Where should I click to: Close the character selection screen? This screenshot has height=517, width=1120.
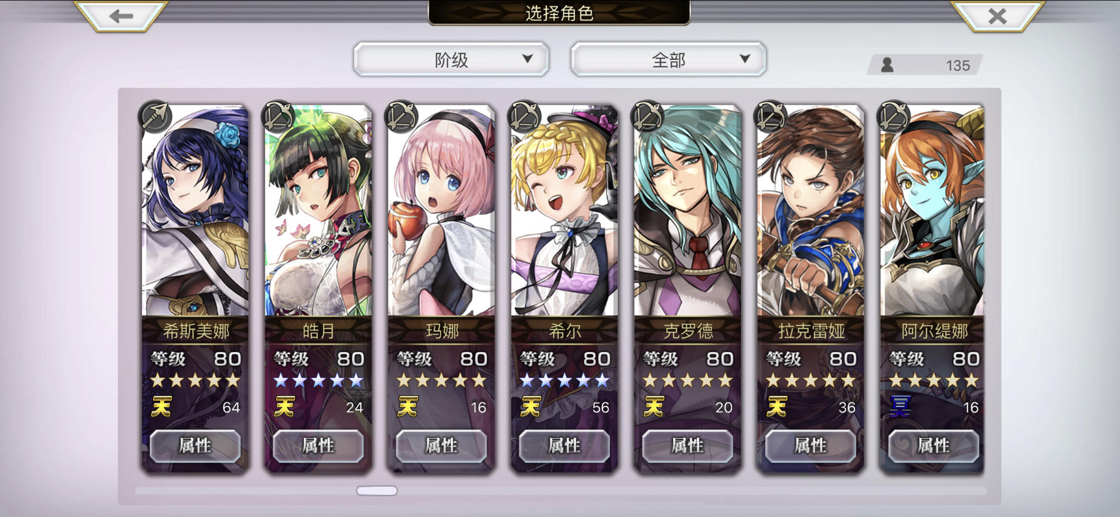(997, 16)
